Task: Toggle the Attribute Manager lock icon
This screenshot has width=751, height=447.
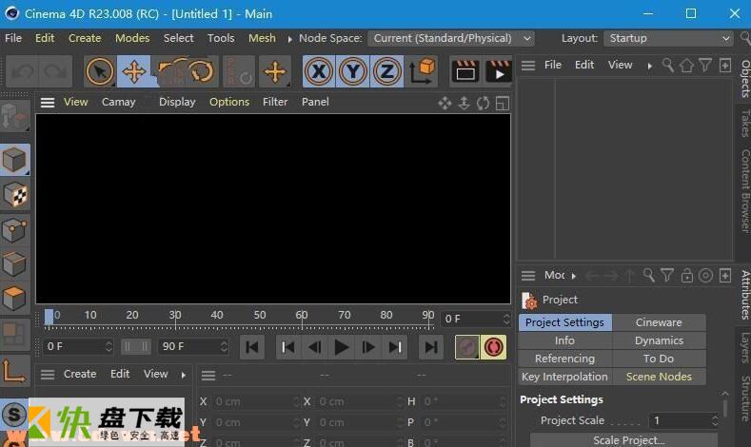Action: 687,276
